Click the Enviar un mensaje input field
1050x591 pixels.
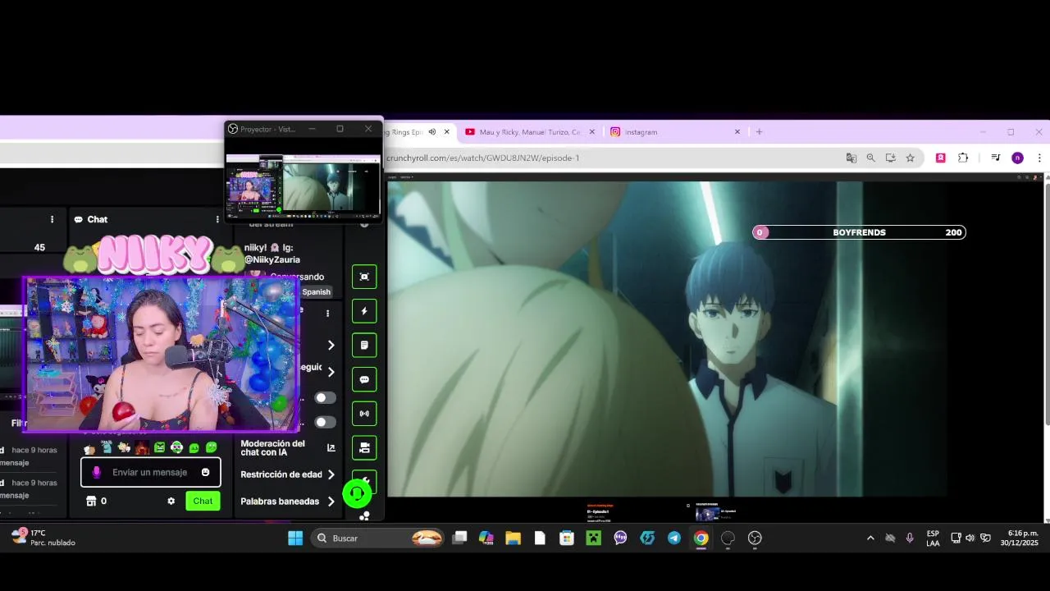pos(149,472)
